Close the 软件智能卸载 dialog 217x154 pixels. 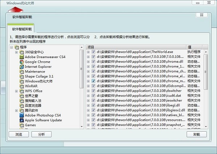pos(202,15)
